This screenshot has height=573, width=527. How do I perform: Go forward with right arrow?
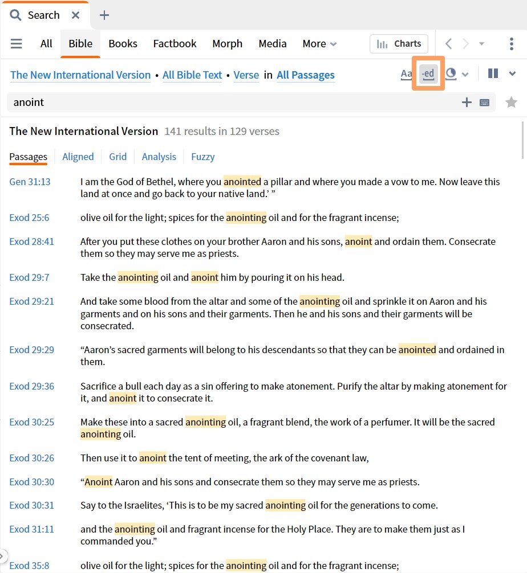point(465,44)
